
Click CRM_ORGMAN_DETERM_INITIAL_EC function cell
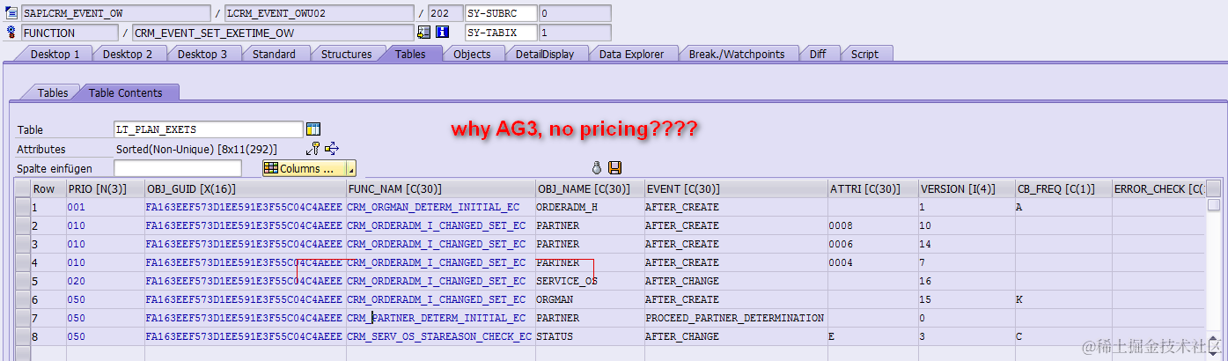[440, 207]
